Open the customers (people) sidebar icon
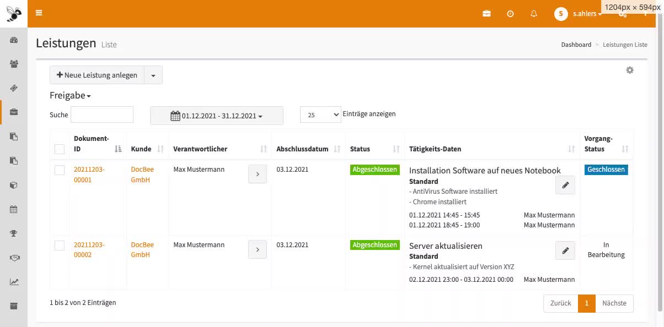Image resolution: width=664 pixels, height=327 pixels. pyautogui.click(x=14, y=64)
